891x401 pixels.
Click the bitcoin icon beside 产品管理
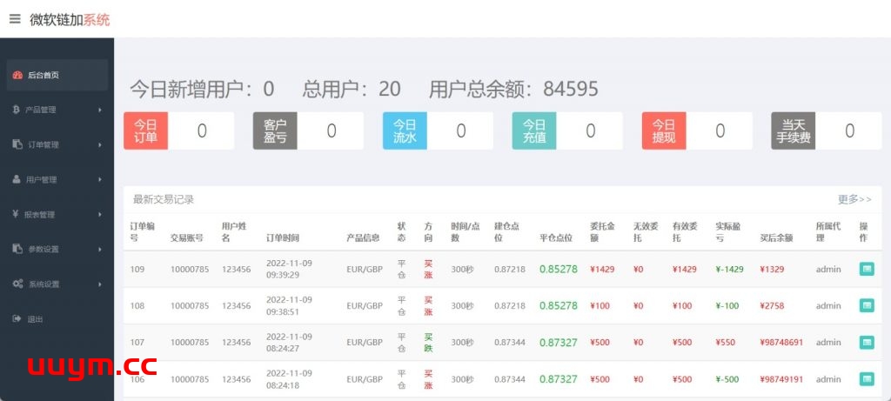coord(17,110)
